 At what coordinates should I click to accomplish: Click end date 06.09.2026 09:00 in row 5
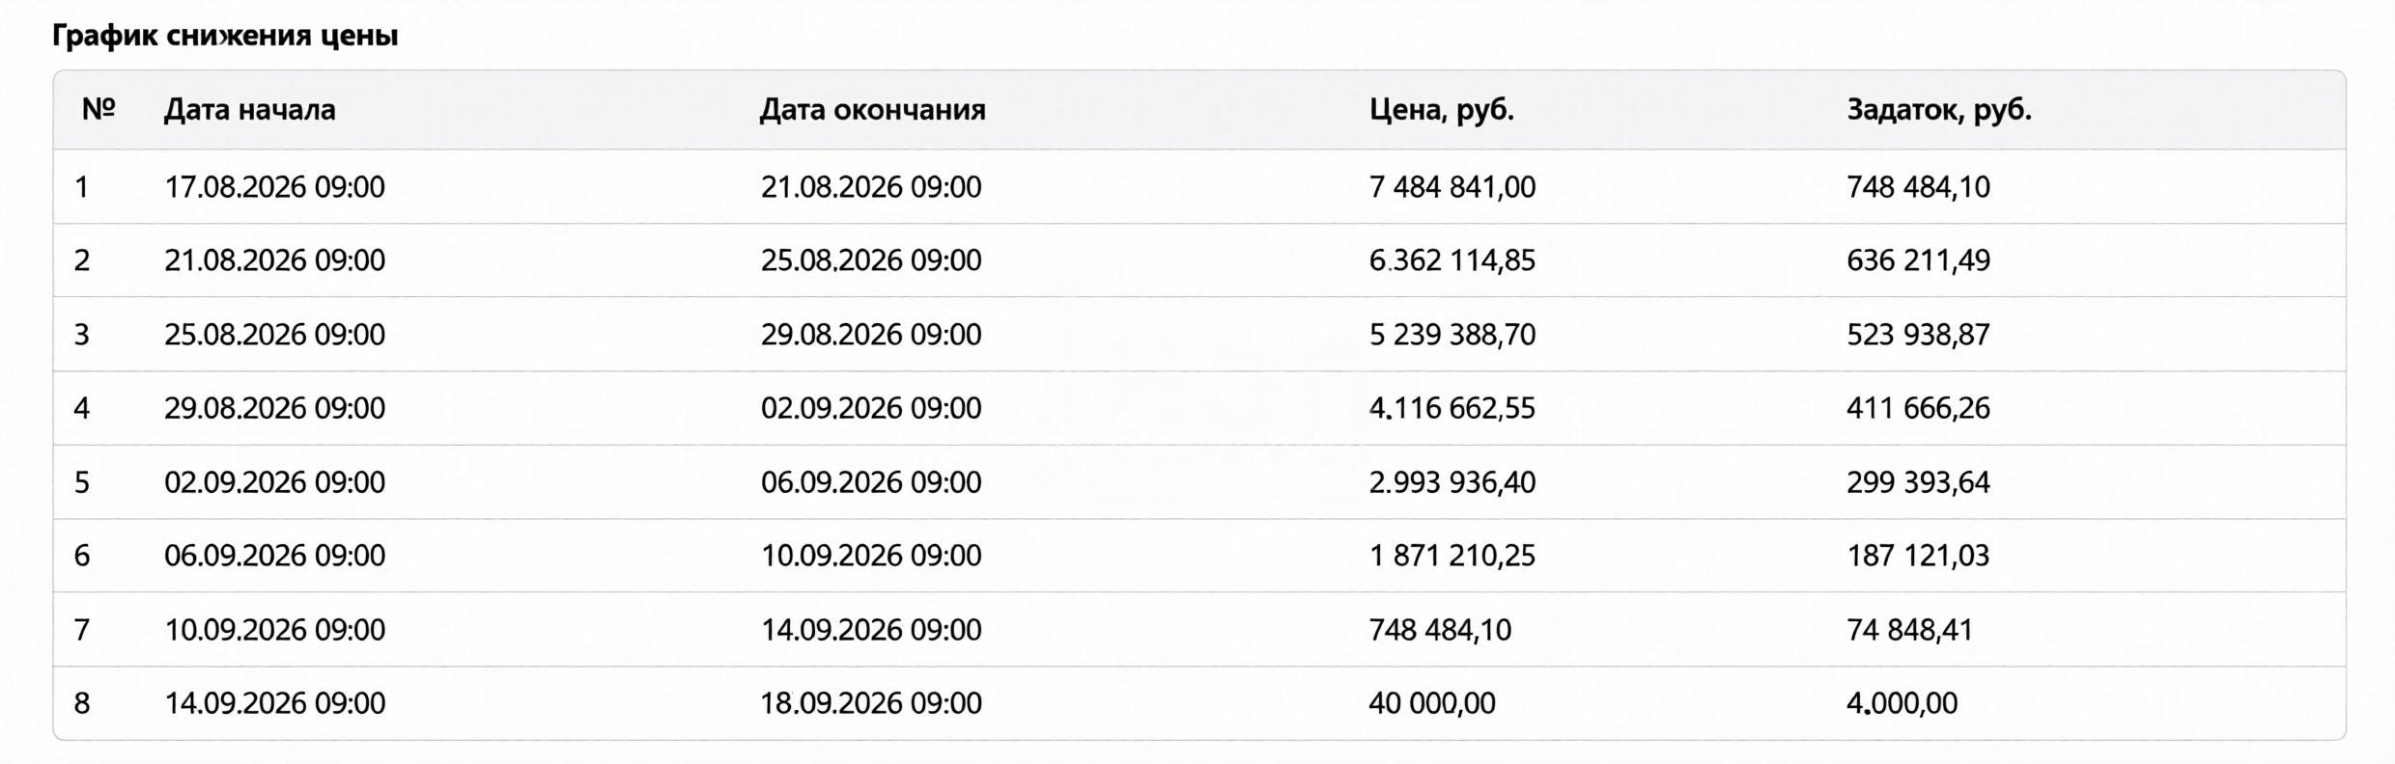(871, 481)
